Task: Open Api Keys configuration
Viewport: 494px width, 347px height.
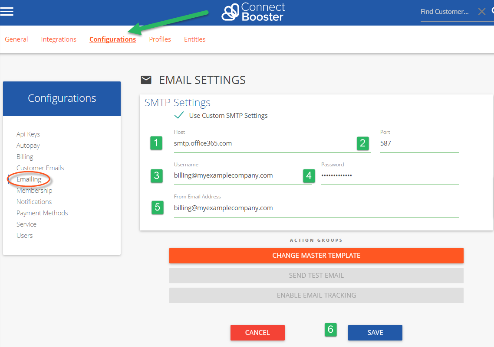Action: [28, 134]
